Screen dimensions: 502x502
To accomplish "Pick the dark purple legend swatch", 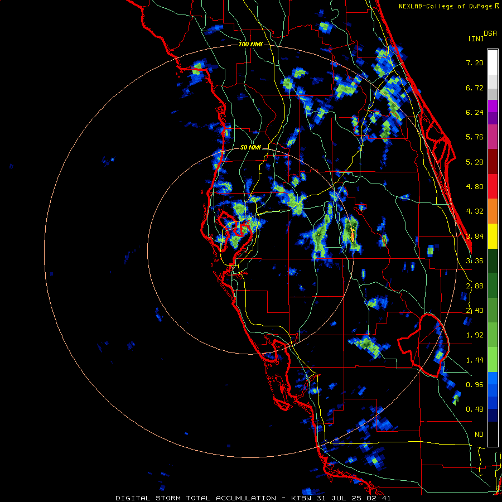I will [493, 118].
